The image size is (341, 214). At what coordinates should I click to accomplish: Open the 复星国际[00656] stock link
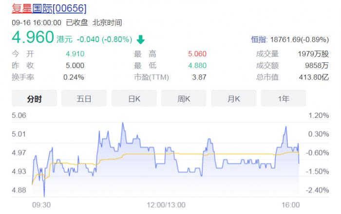pyautogui.click(x=49, y=8)
